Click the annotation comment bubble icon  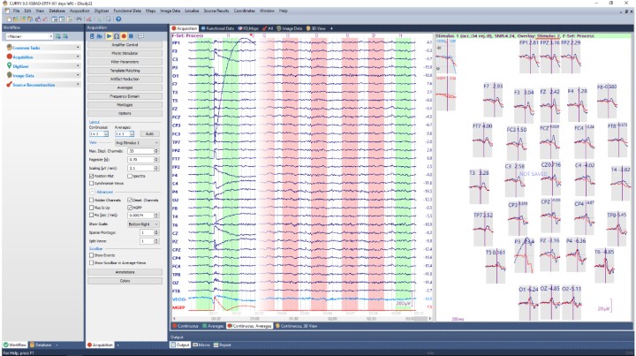[140, 36]
